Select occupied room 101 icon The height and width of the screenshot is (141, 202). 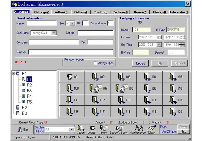point(69,76)
